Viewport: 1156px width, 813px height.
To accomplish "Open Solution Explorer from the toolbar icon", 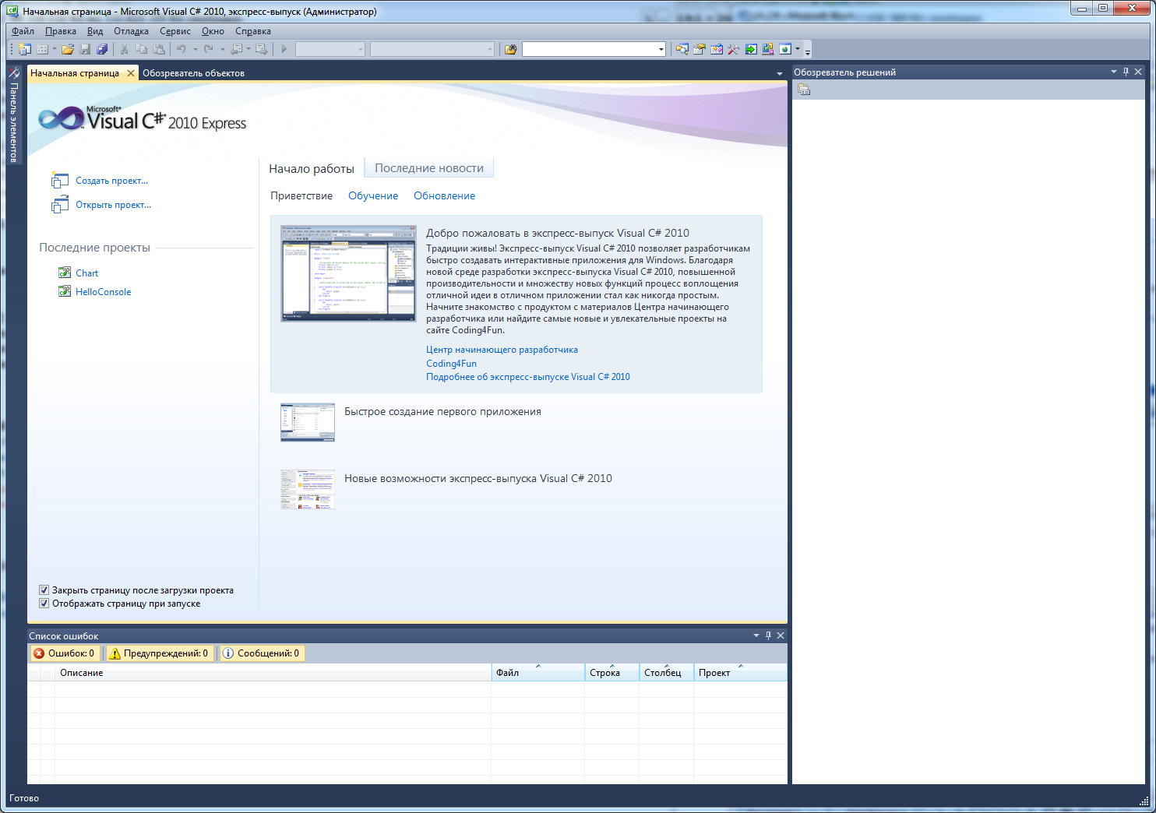I will pyautogui.click(x=682, y=49).
